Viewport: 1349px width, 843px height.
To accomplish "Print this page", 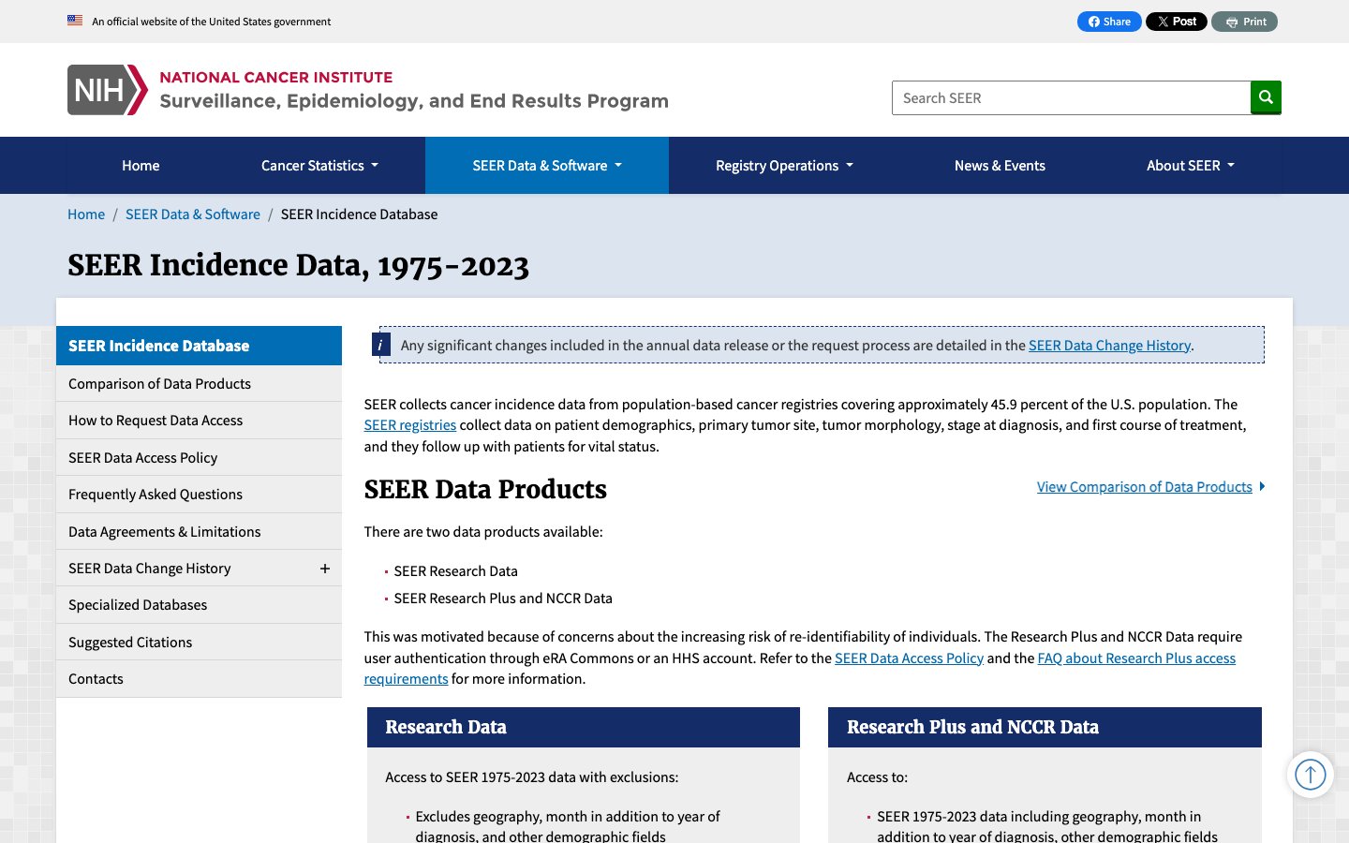I will coord(1244,22).
